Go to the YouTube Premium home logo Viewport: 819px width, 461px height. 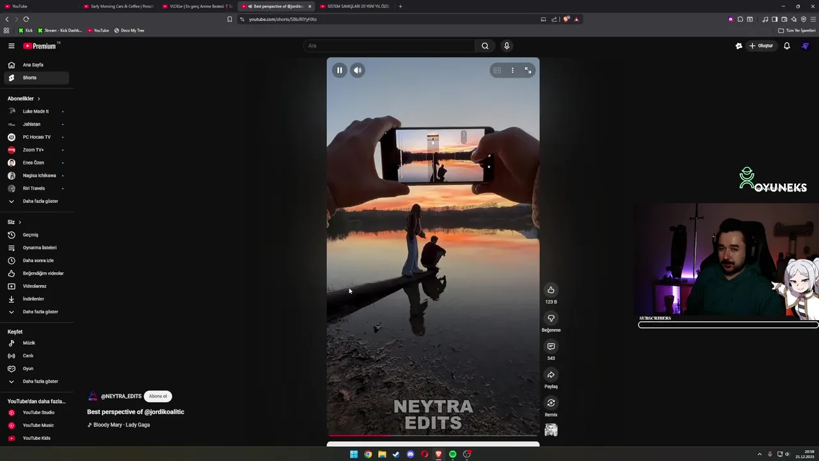point(40,46)
